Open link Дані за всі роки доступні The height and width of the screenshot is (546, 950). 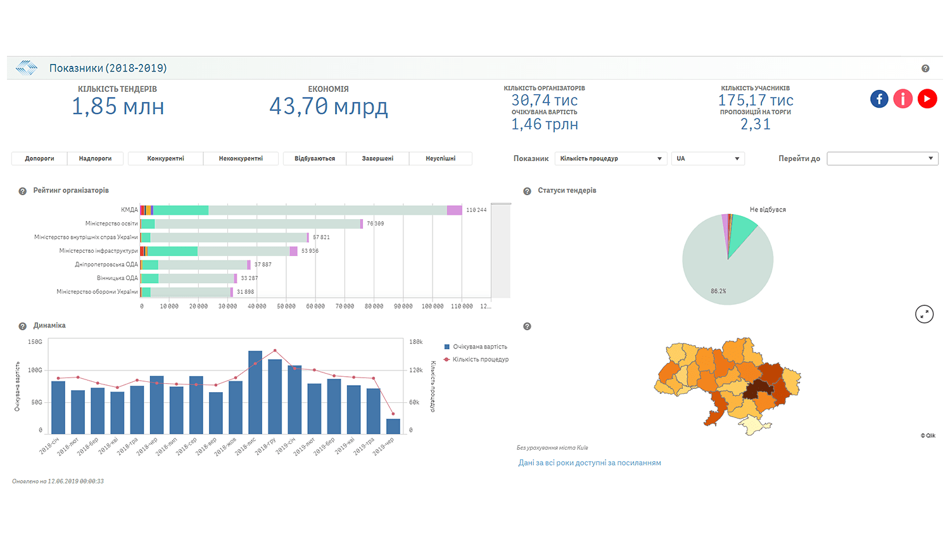point(589,463)
